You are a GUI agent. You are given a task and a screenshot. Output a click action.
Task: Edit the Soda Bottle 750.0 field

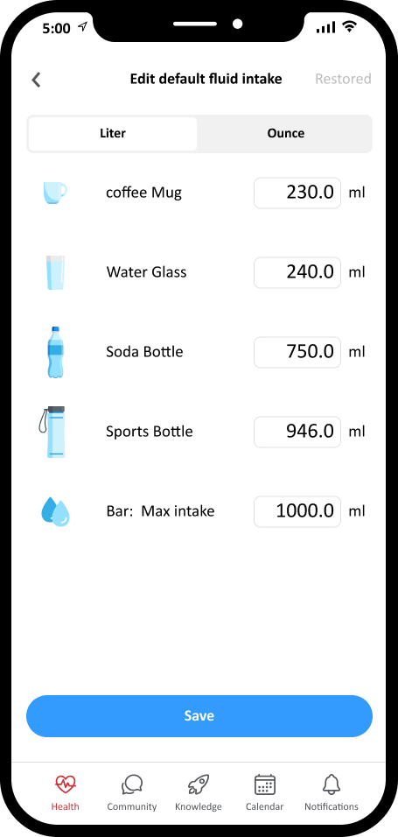pos(297,352)
